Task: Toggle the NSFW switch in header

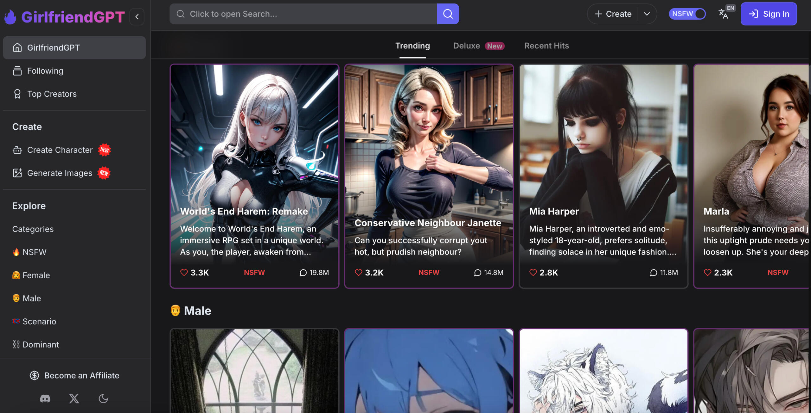Action: (x=687, y=14)
